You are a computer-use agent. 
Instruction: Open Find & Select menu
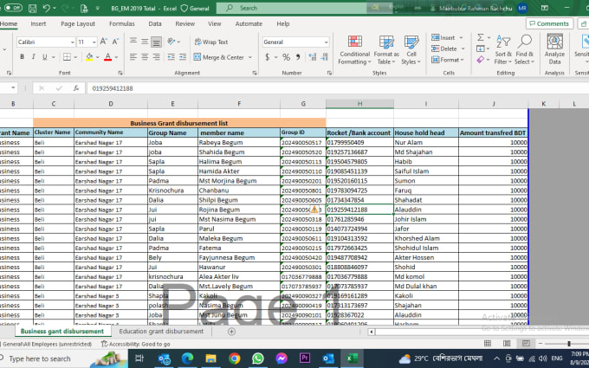coord(524,50)
